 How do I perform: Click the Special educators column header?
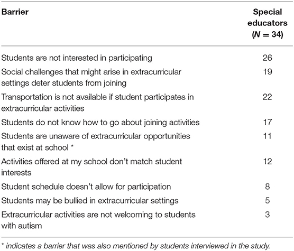(x=268, y=23)
